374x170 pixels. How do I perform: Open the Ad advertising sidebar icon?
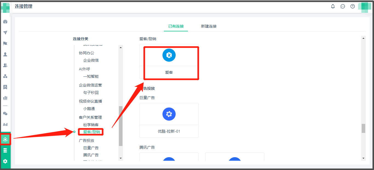coord(5,124)
